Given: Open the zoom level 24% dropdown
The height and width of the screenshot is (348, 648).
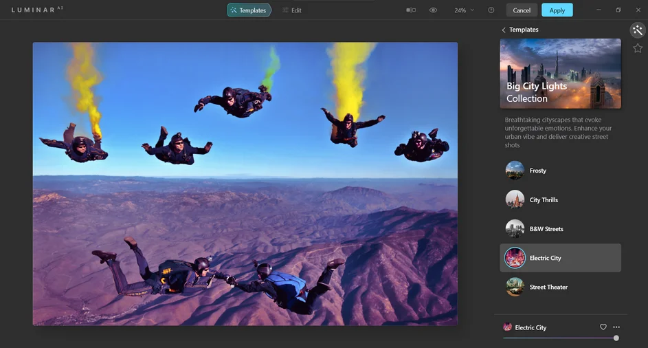Looking at the screenshot, I should pyautogui.click(x=464, y=10).
